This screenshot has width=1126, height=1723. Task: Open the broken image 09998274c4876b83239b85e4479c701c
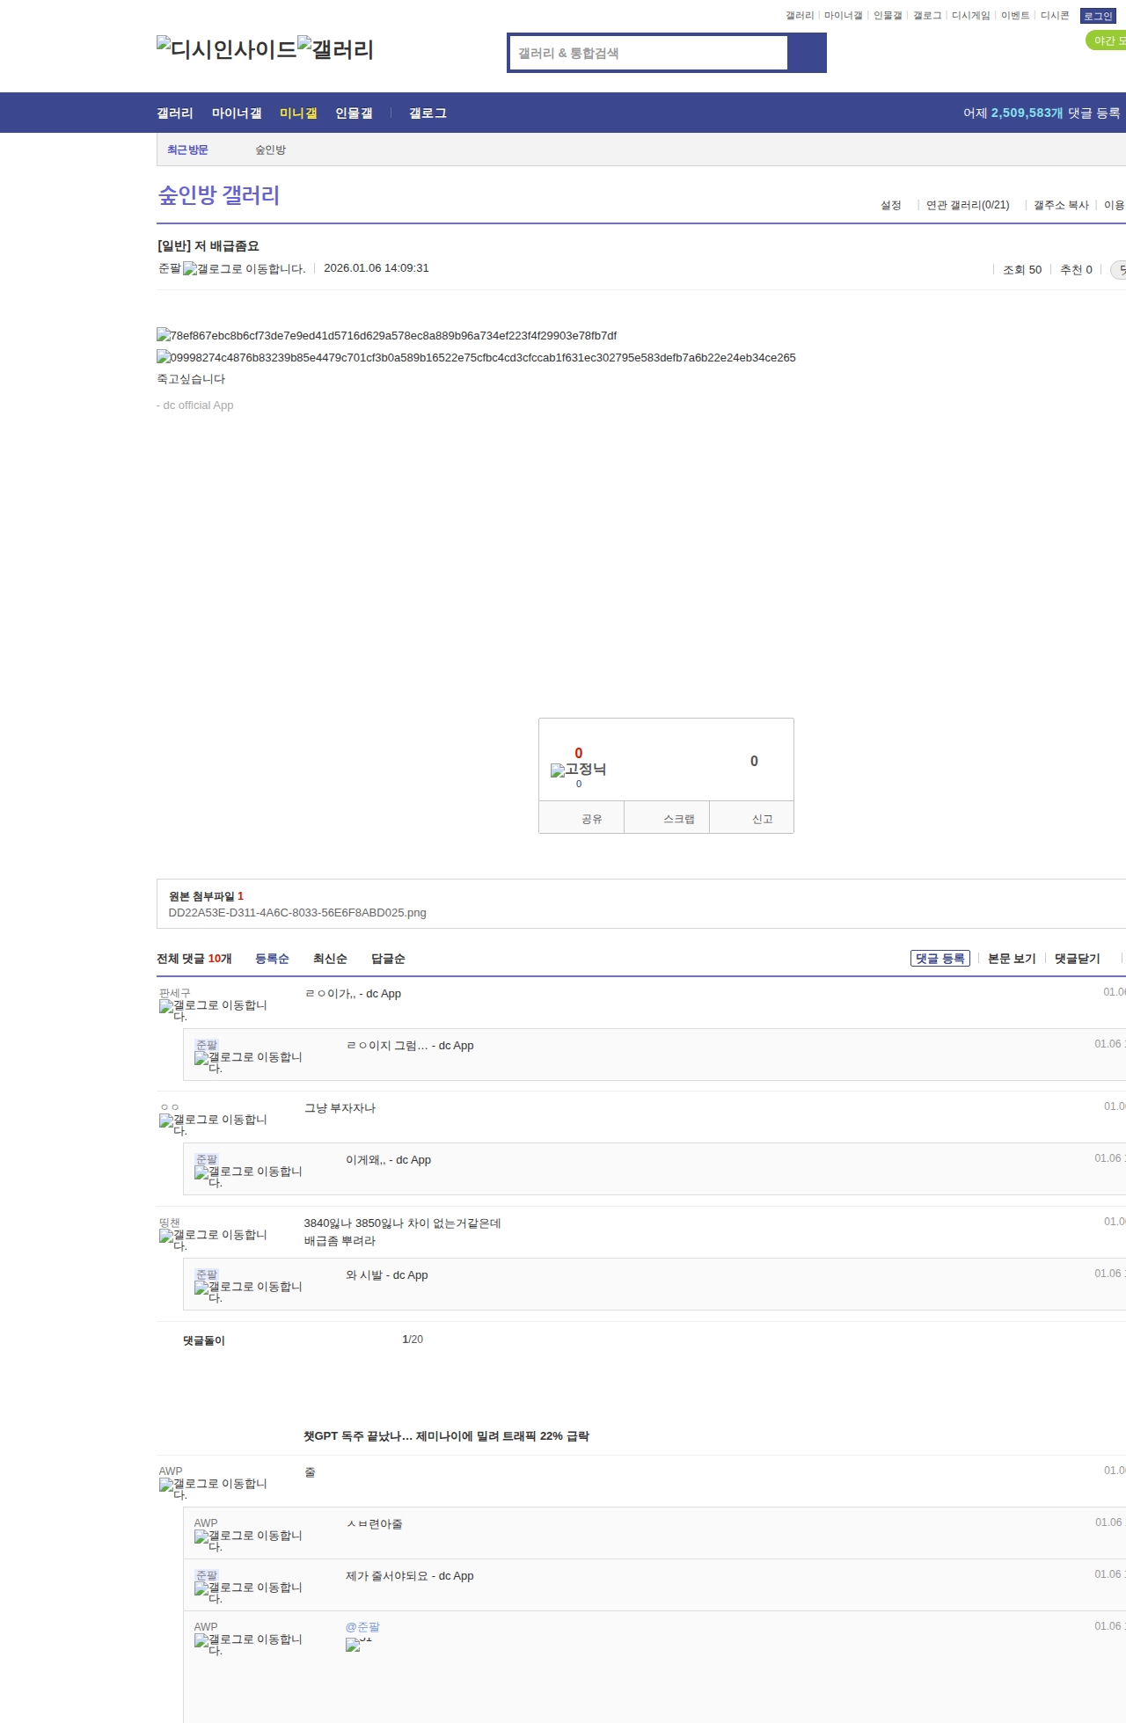click(476, 357)
